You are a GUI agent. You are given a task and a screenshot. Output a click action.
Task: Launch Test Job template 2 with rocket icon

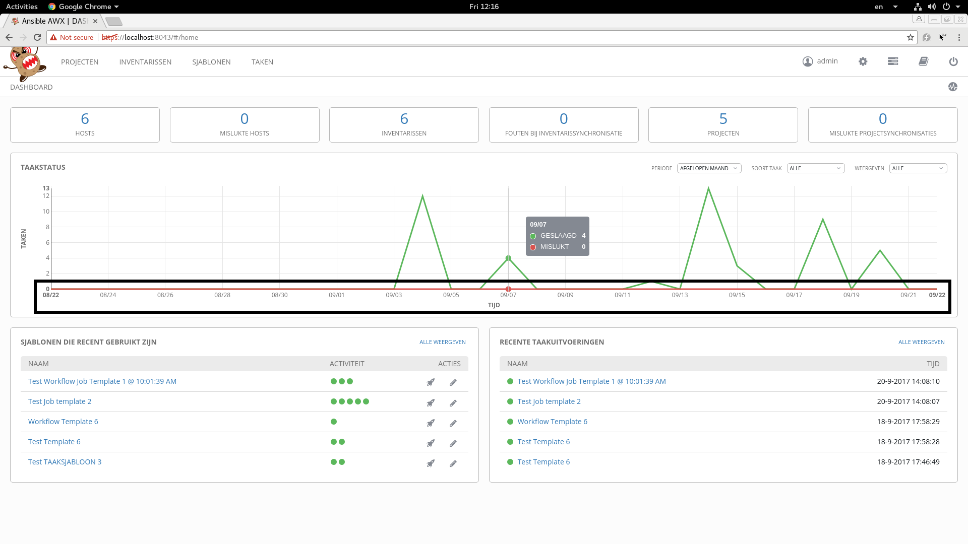tap(431, 402)
